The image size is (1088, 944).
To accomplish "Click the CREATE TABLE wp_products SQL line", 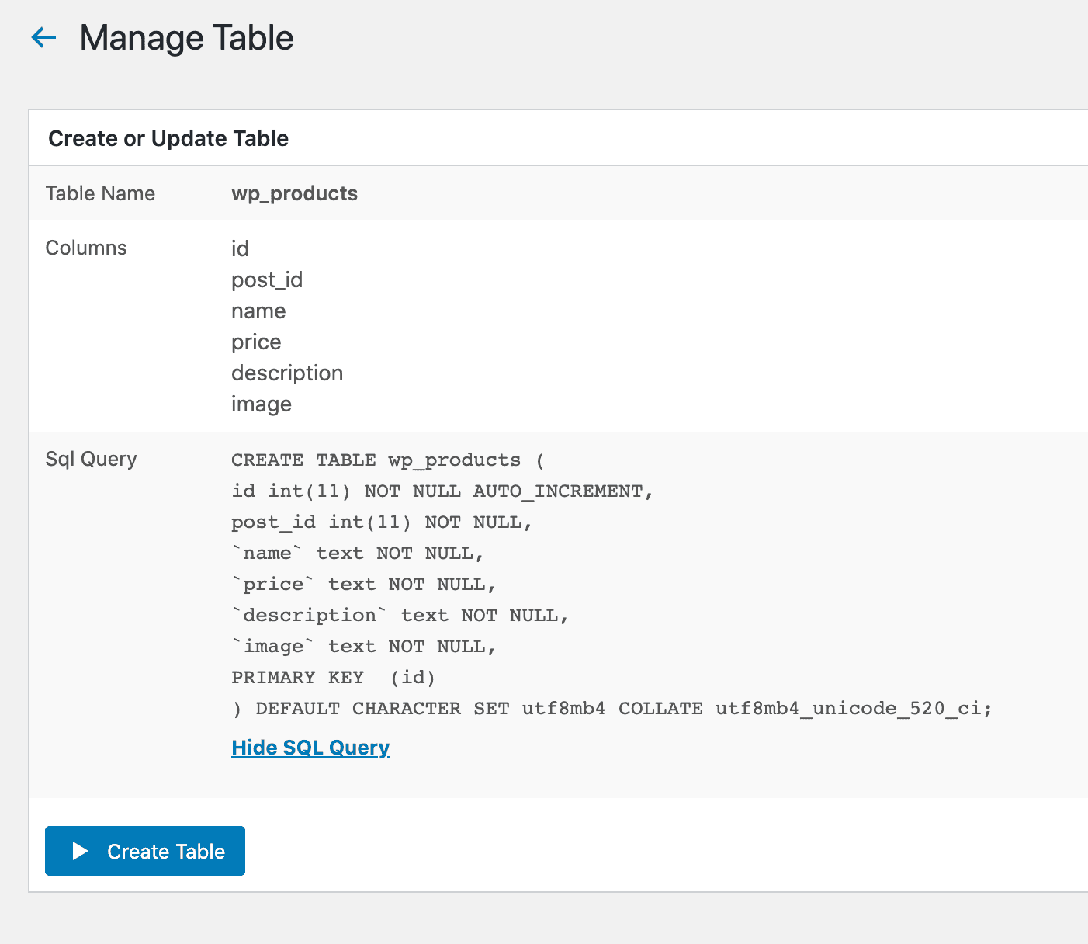I will pos(388,460).
